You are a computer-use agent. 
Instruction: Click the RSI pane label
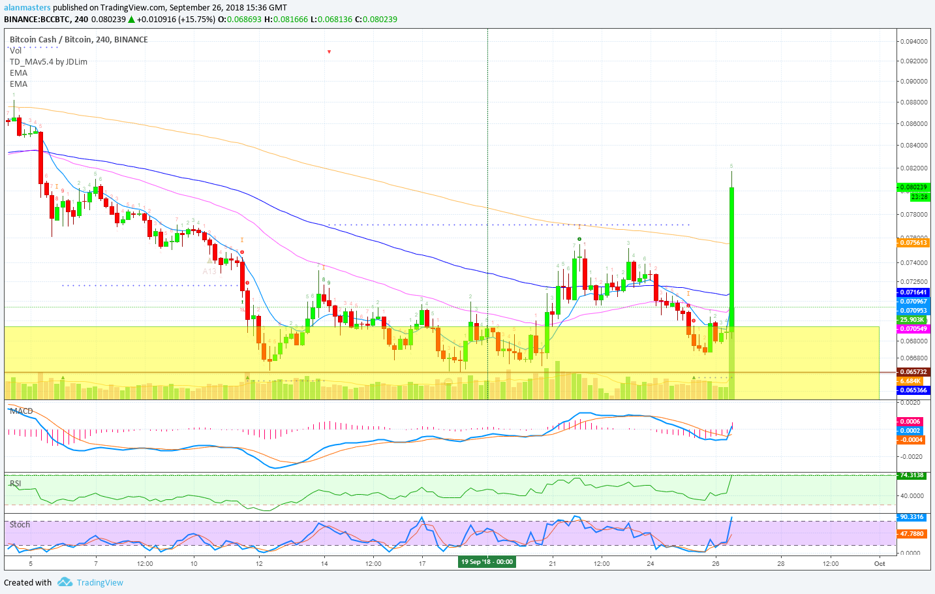[x=15, y=483]
